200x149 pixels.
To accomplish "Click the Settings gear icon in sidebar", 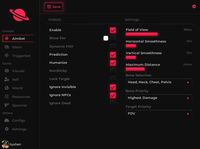I will (7, 129).
